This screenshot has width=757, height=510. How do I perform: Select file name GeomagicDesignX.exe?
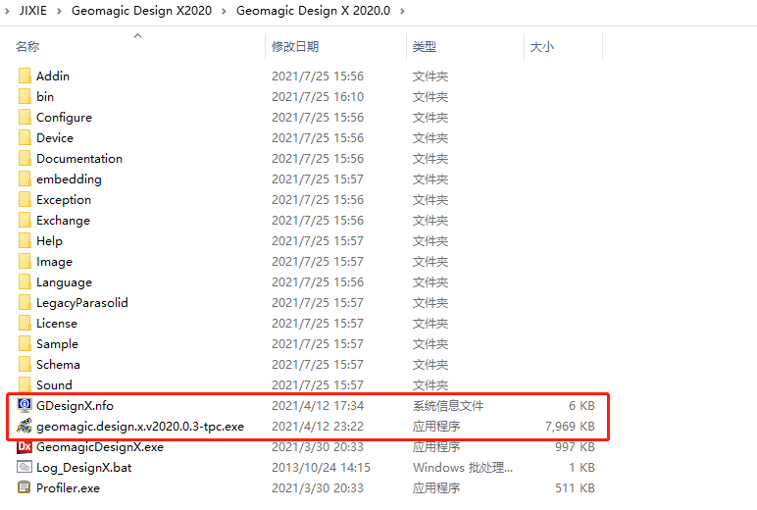100,447
